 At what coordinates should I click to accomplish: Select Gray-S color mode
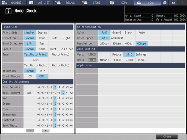(117, 32)
